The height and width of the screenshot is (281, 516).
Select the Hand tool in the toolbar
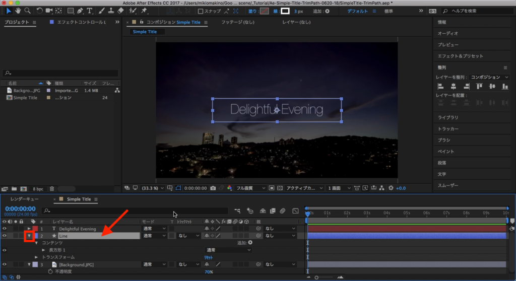tap(18, 11)
